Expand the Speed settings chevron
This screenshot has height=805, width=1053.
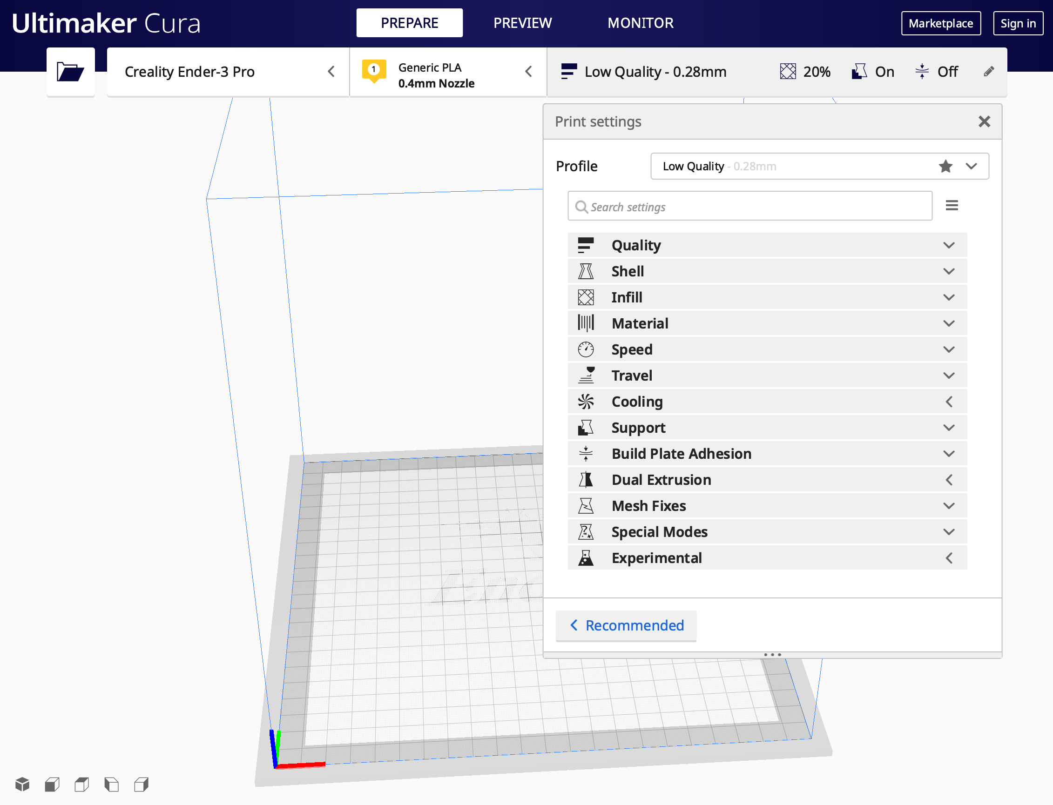(x=949, y=349)
